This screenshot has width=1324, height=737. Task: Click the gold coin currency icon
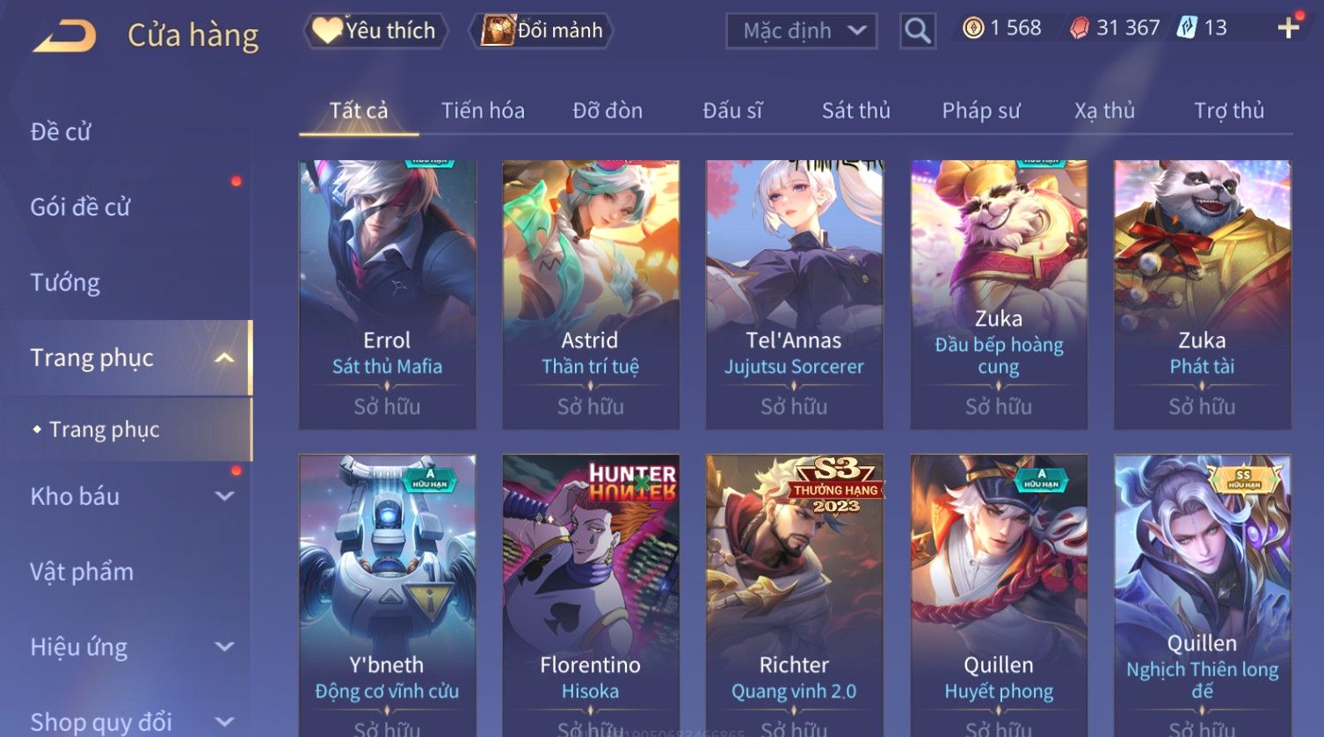[x=972, y=28]
